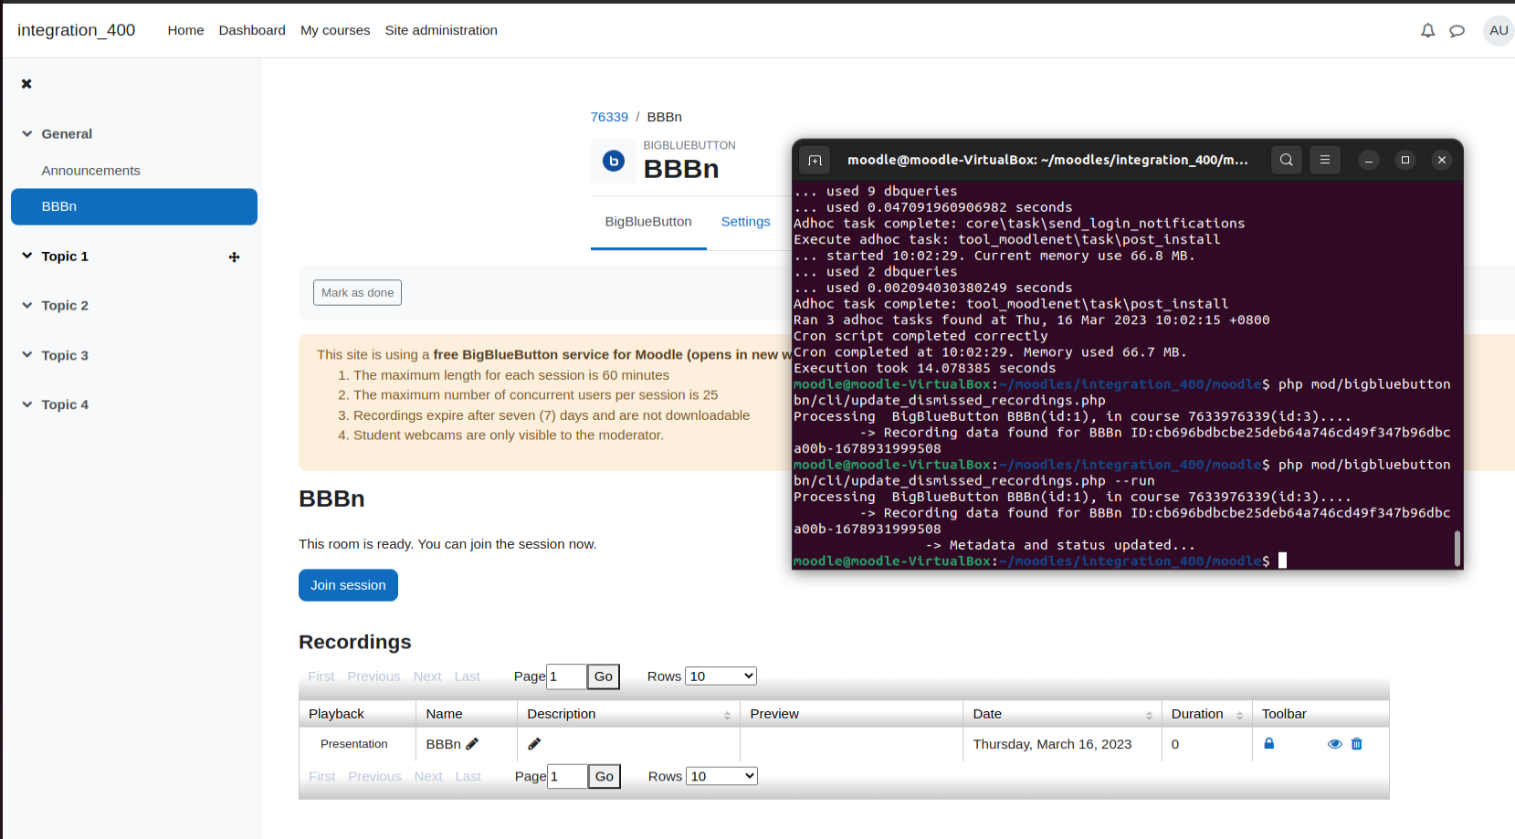1515x839 pixels.
Task: Collapse the General section
Action: (x=27, y=133)
